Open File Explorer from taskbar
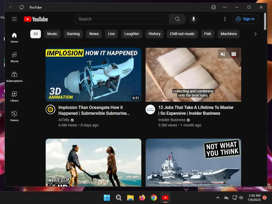The width and height of the screenshot is (272, 204). click(x=130, y=198)
